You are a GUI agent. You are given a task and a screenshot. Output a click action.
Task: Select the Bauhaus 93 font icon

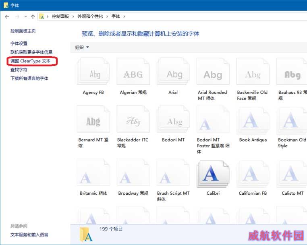[292, 71]
